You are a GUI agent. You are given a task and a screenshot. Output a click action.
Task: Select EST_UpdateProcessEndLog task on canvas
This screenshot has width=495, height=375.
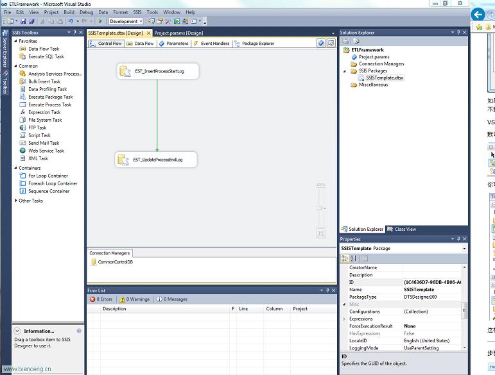tap(156, 160)
